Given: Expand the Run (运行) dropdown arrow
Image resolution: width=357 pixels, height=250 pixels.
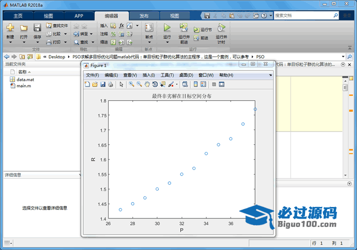Looking at the screenshot, I should coord(167,42).
